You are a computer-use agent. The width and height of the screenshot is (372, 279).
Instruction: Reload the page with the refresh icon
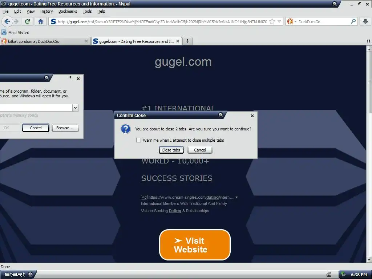(x=27, y=21)
